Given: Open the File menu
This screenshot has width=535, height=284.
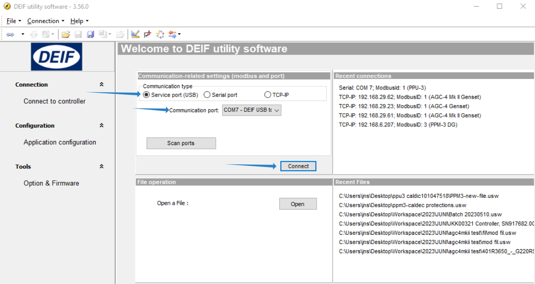Looking at the screenshot, I should [x=14, y=21].
